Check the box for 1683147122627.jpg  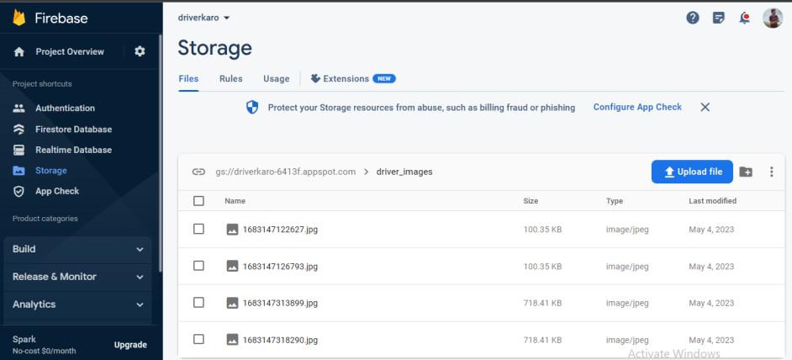tap(198, 229)
